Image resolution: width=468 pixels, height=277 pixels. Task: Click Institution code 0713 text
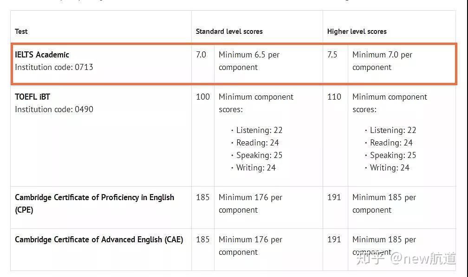[54, 67]
